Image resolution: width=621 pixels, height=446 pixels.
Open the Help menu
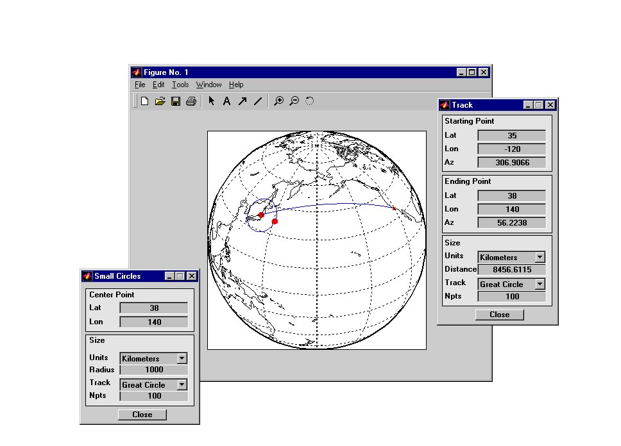pyautogui.click(x=236, y=85)
